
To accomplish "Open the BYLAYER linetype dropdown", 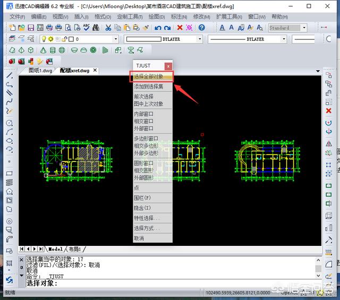I will pos(284,39).
